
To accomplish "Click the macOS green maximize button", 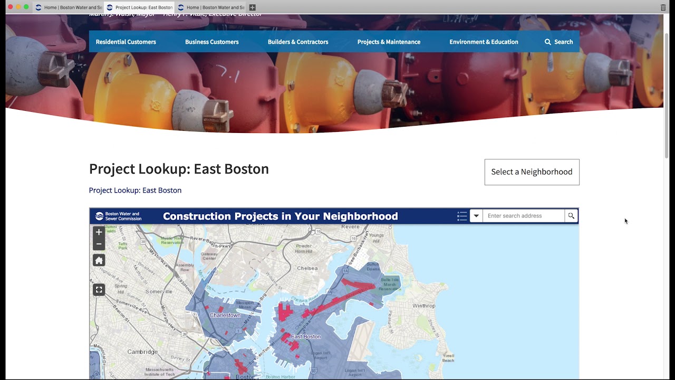I will [x=26, y=7].
